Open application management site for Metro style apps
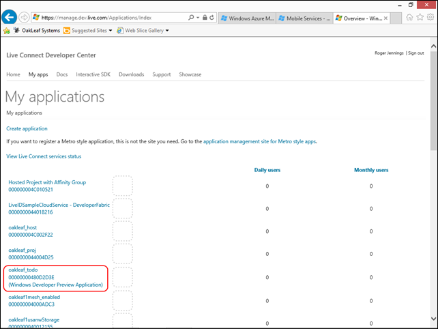The image size is (438, 329). [x=260, y=141]
